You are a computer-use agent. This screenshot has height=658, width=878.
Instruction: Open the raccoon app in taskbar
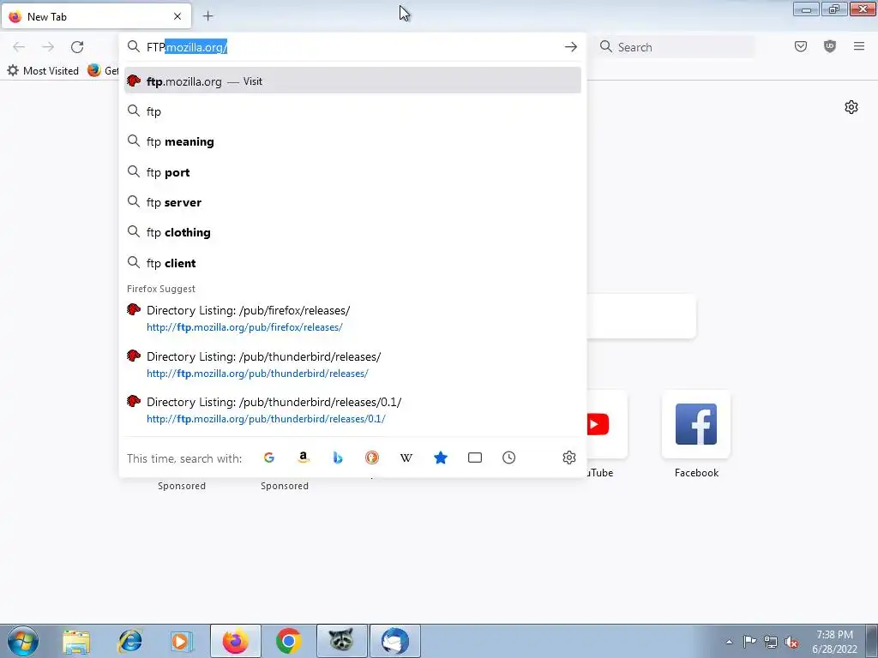click(341, 641)
